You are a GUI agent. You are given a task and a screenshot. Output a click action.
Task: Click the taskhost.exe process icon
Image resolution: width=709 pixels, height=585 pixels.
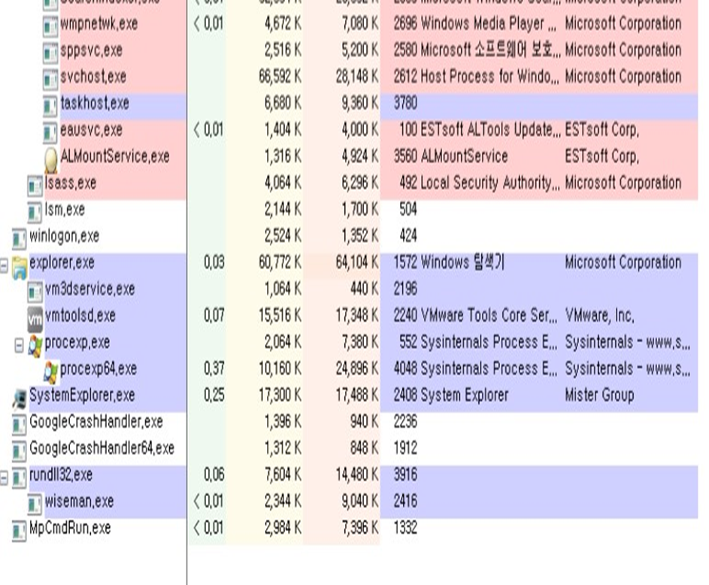(50, 106)
